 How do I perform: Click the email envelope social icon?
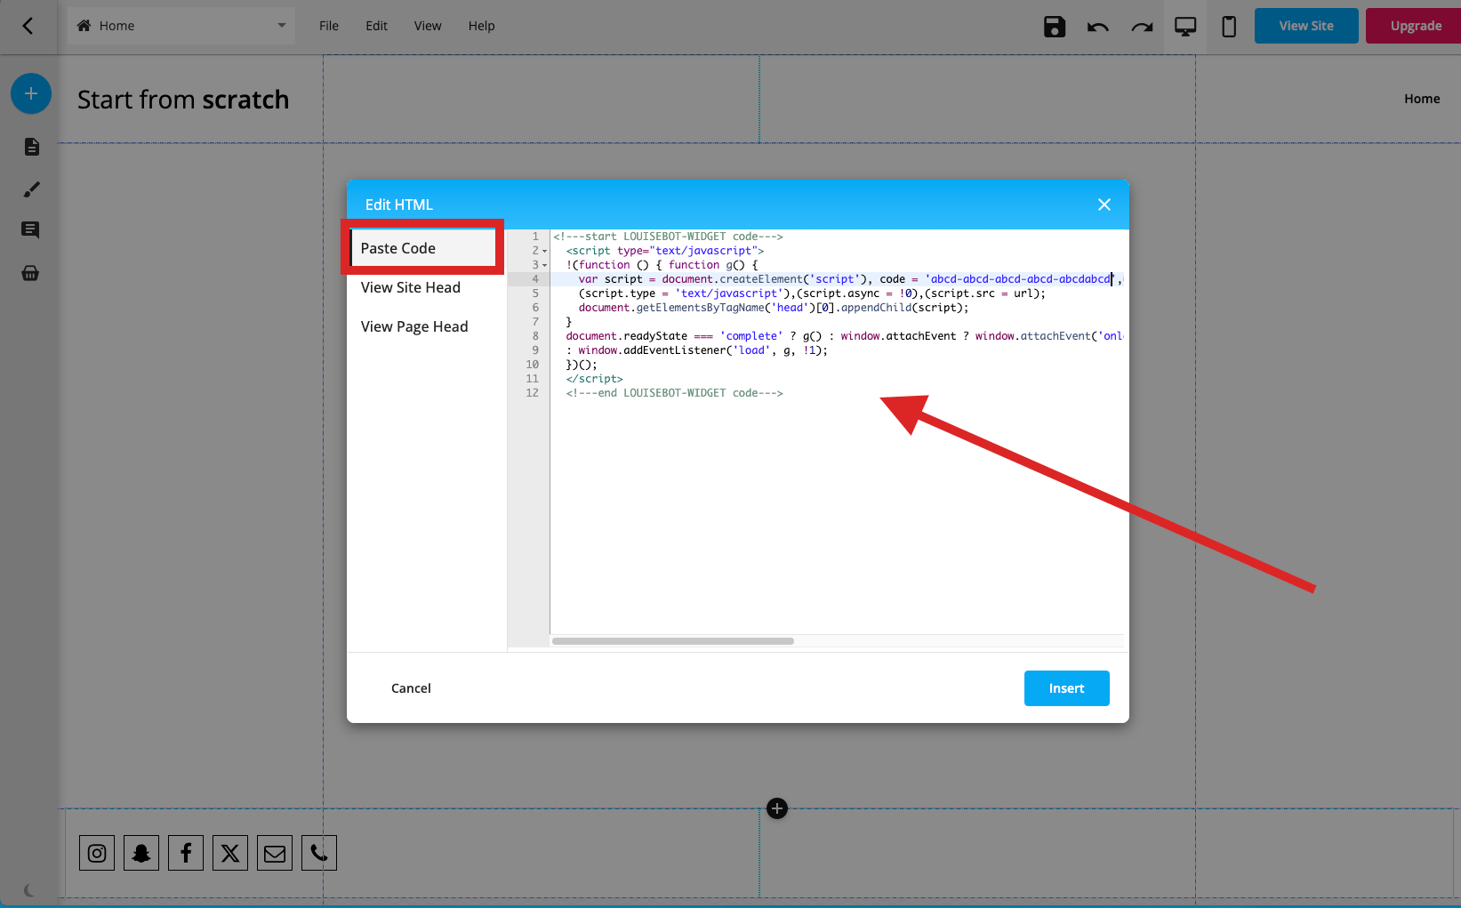[x=275, y=853]
